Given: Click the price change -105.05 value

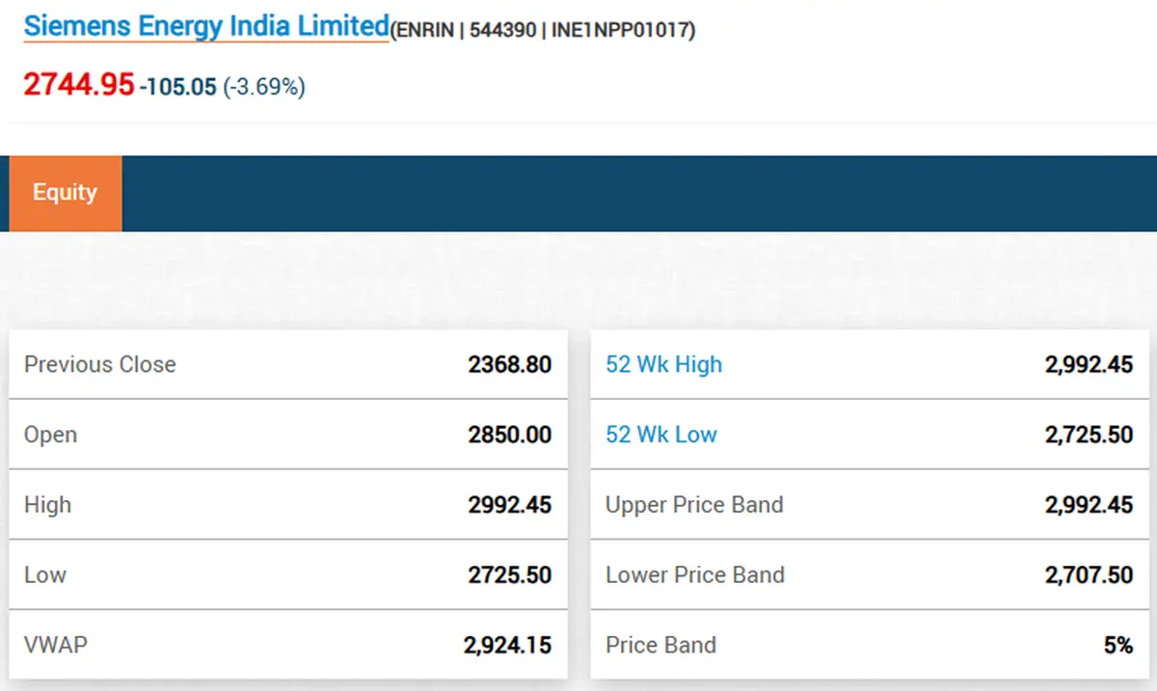Looking at the screenshot, I should 178,88.
